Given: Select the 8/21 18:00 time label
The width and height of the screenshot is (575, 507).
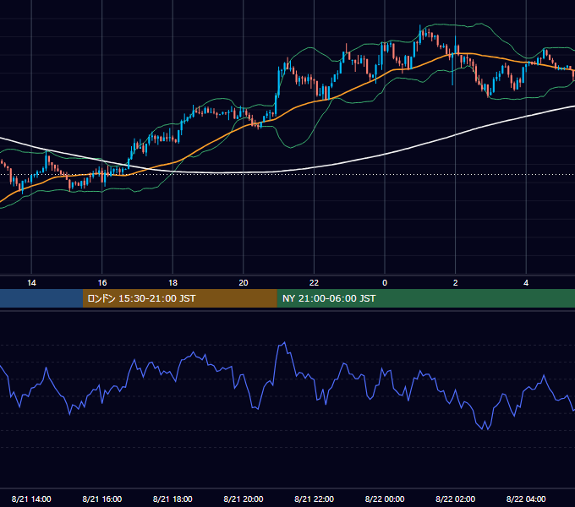Looking at the screenshot, I should click(x=172, y=499).
